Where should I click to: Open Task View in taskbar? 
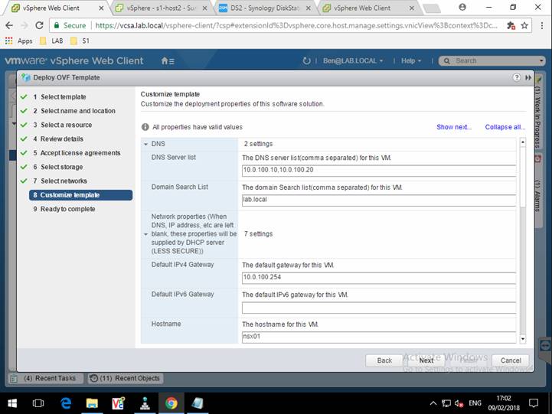coord(38,403)
